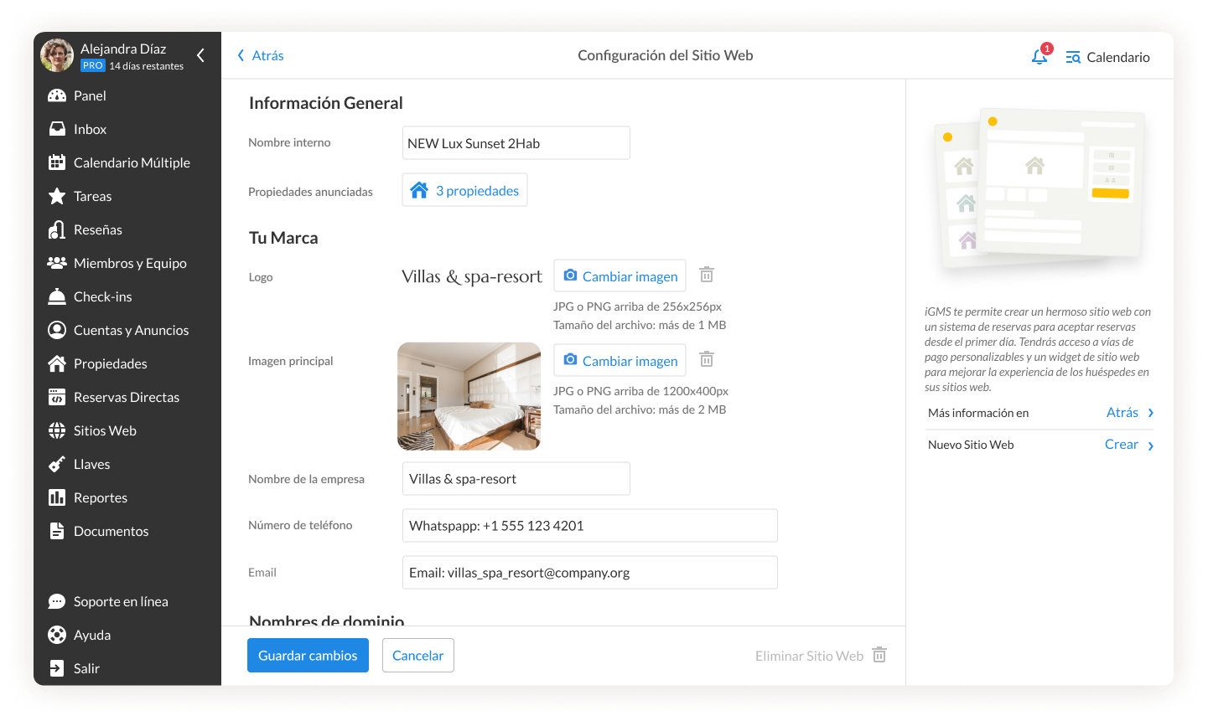Click '14 días restantes' text
Screen dimensions: 1208x721
[146, 66]
